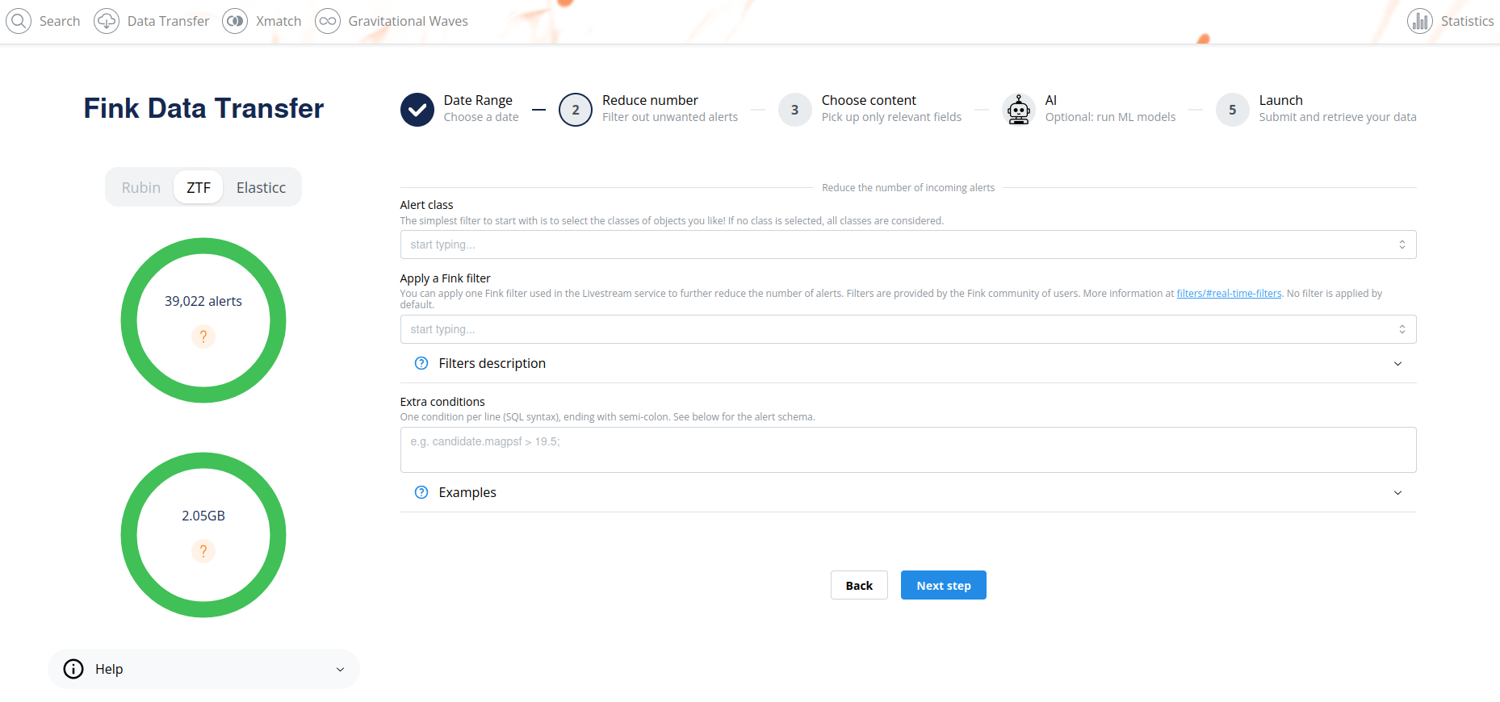Viewport: 1500px width, 702px height.
Task: Expand the Filters description section
Action: click(x=908, y=363)
